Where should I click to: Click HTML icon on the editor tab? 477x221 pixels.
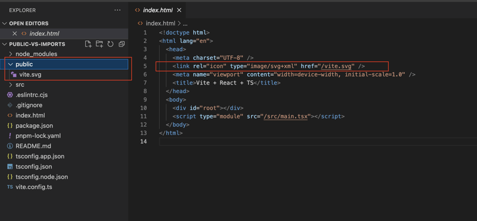point(138,10)
